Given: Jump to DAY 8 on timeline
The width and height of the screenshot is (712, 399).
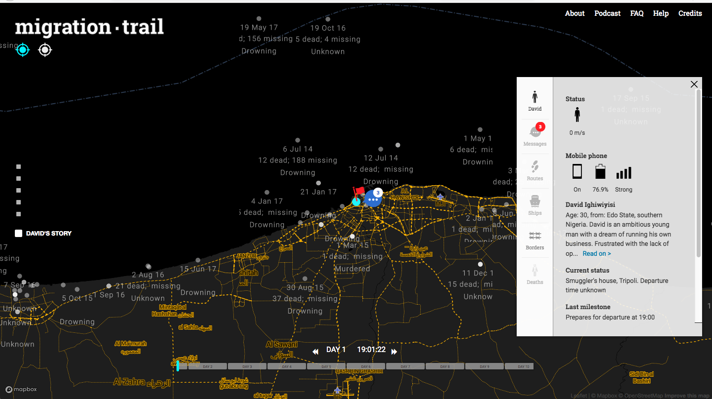Looking at the screenshot, I should (445, 366).
